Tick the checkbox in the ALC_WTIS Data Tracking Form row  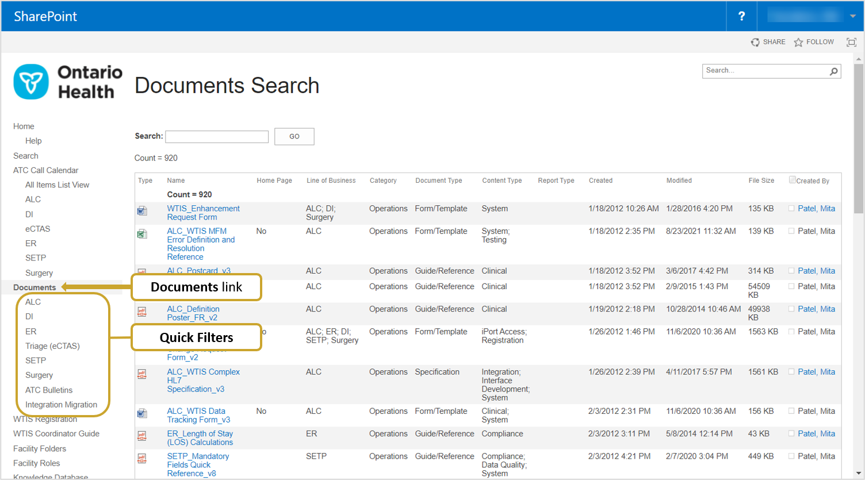point(791,411)
